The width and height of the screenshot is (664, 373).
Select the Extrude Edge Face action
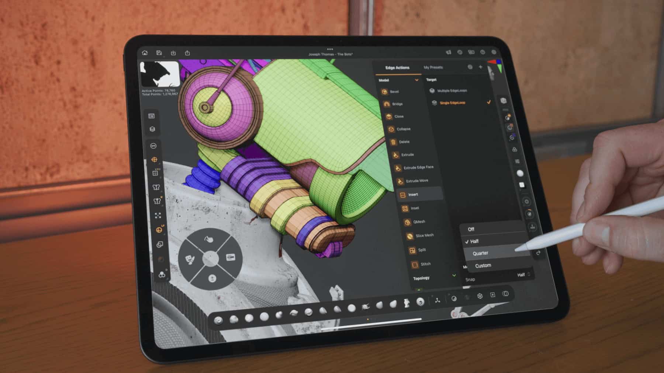click(x=414, y=168)
